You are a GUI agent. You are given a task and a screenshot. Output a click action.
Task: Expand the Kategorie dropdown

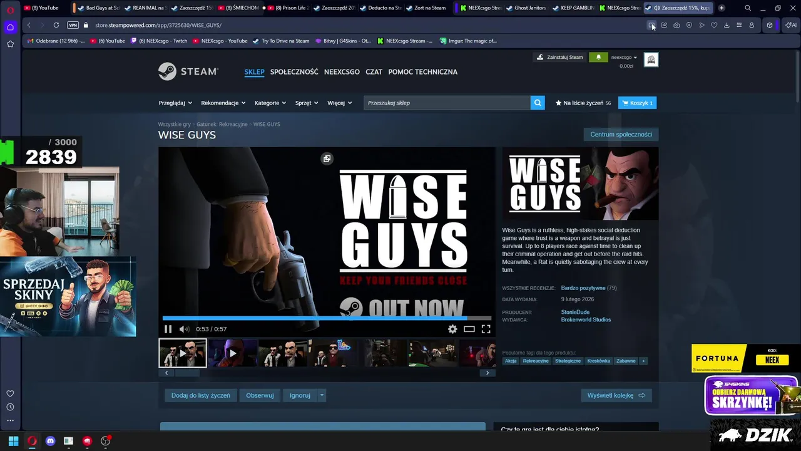[270, 103]
